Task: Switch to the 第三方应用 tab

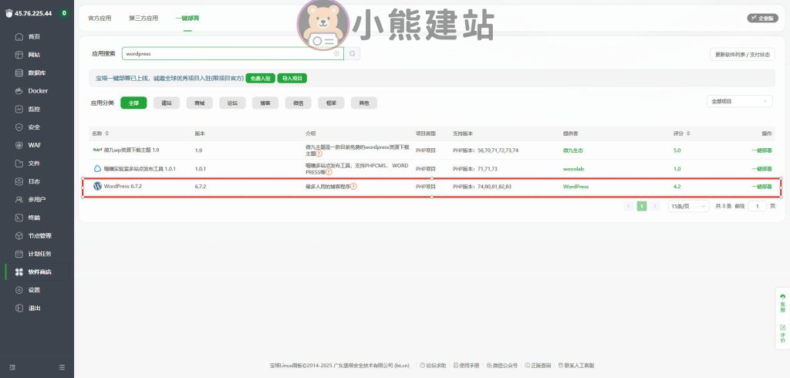Action: point(143,17)
